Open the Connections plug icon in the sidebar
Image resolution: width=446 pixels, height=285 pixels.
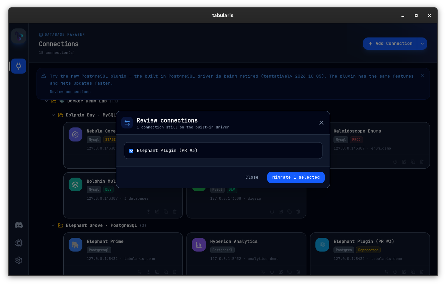(x=19, y=66)
